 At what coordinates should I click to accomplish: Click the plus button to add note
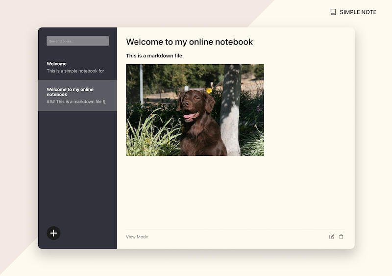click(53, 233)
